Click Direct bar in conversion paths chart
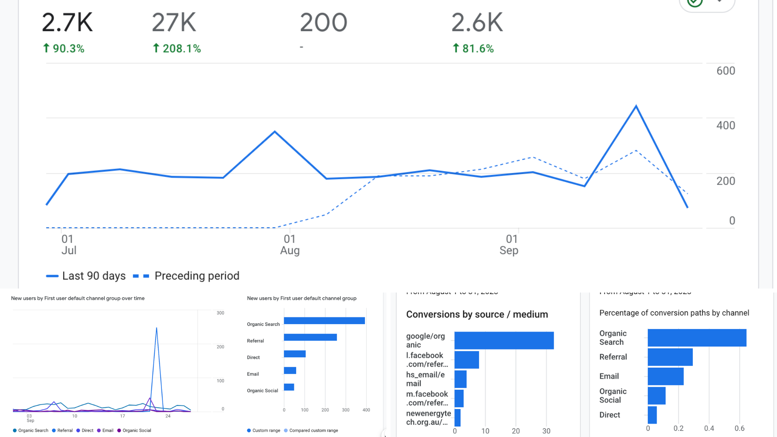Image resolution: width=777 pixels, height=437 pixels. tap(652, 415)
